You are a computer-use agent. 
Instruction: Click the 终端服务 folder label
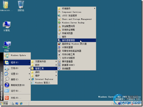[x=66, y=8]
